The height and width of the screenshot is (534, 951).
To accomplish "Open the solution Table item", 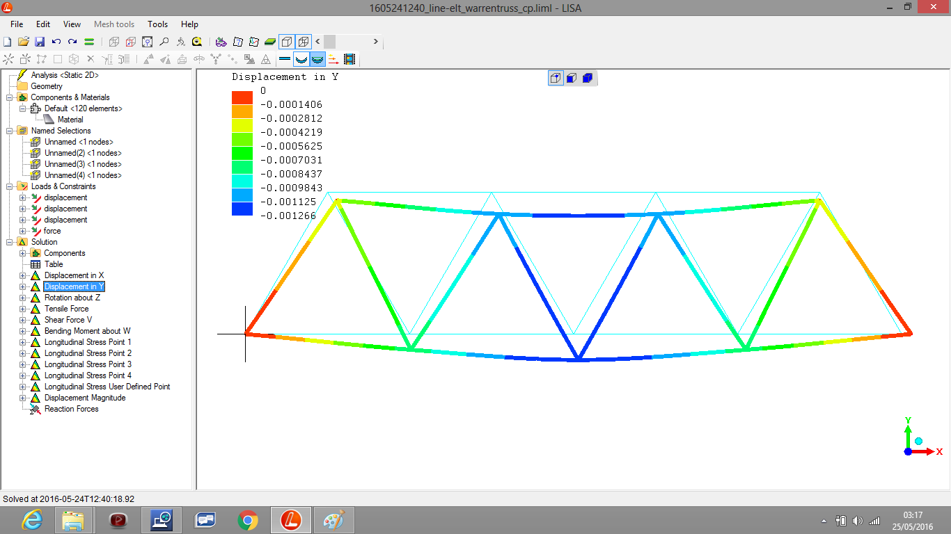I will pyautogui.click(x=54, y=264).
